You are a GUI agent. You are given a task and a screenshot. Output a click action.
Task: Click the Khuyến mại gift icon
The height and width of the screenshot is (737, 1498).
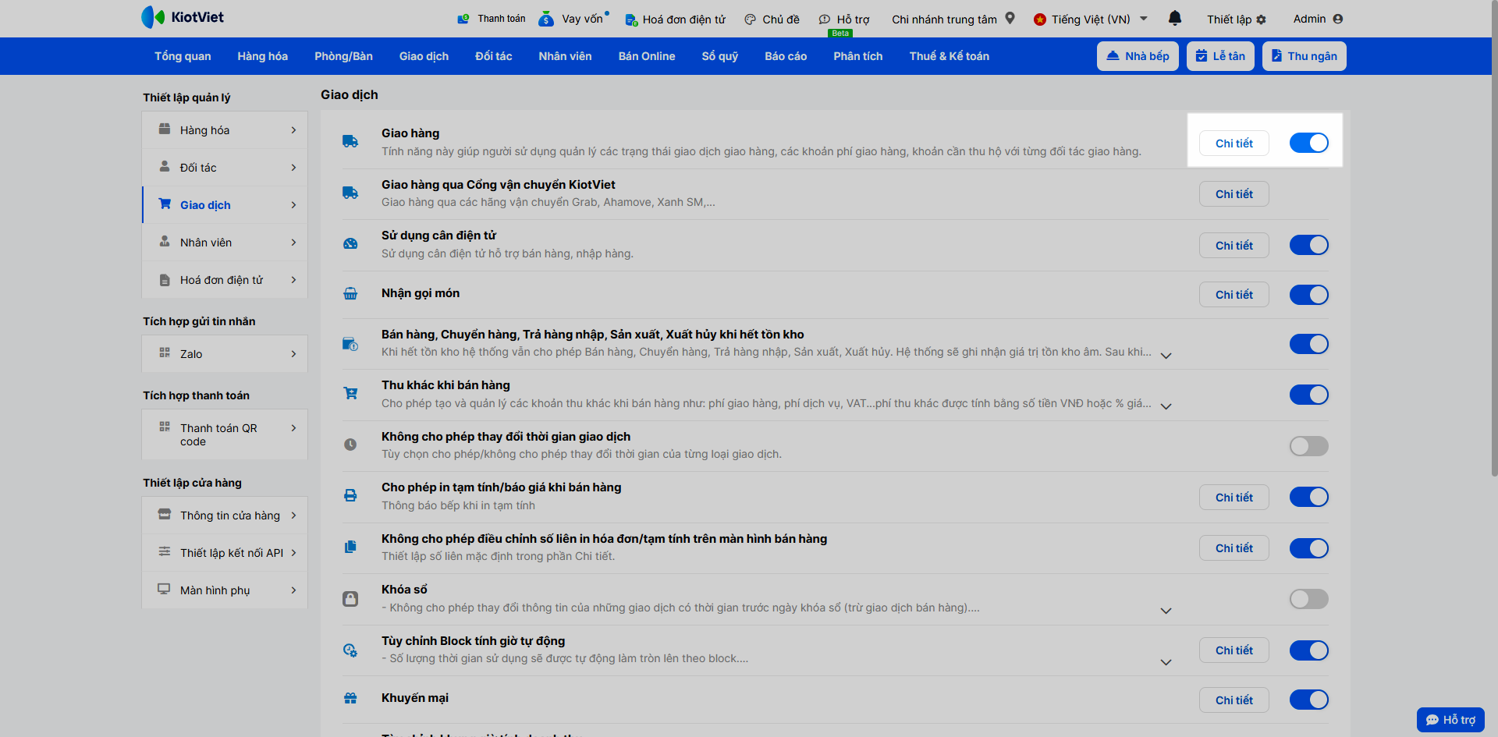click(350, 698)
